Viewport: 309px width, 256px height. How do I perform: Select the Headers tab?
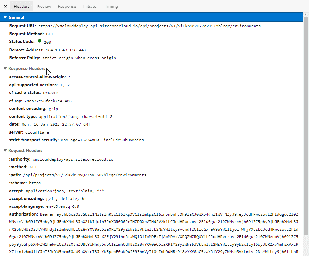(22, 6)
